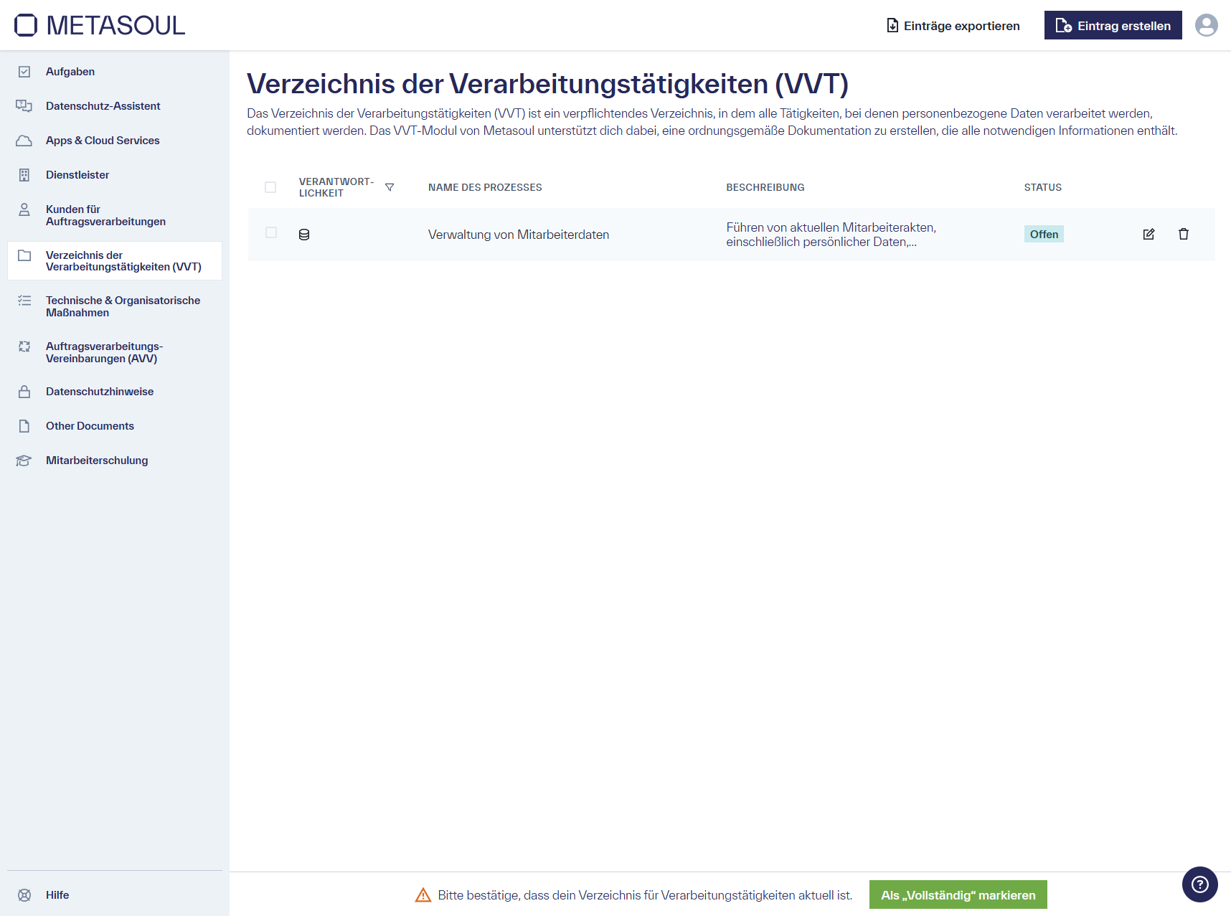Click the Offen status badge
1231x916 pixels.
point(1044,233)
